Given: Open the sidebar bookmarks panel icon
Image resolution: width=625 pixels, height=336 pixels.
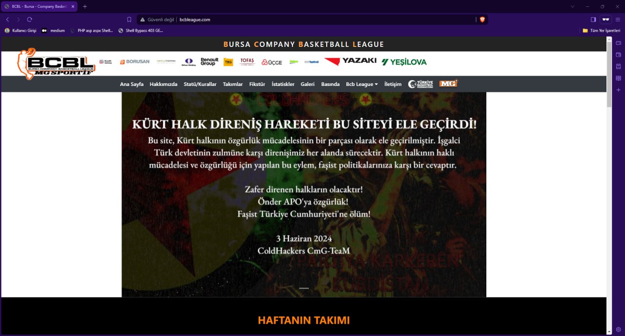Looking at the screenshot, I should [618, 66].
